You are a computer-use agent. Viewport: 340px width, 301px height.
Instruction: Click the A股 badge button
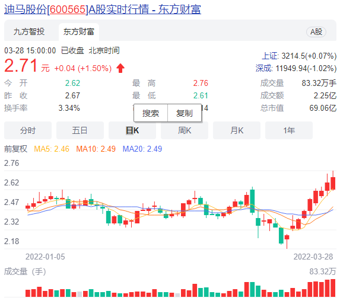[x=316, y=32]
